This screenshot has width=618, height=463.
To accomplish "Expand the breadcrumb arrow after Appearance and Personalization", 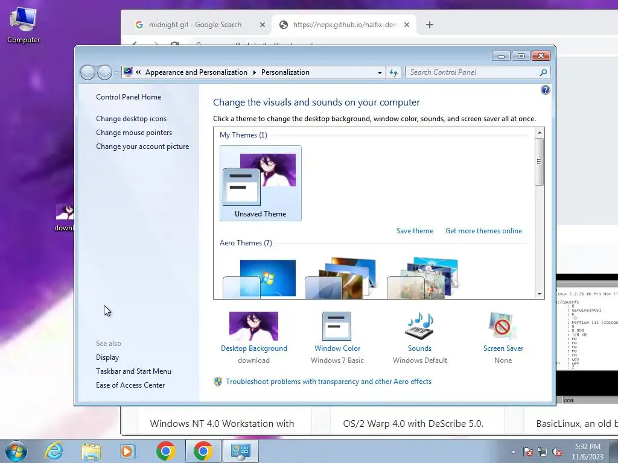I will coord(254,72).
